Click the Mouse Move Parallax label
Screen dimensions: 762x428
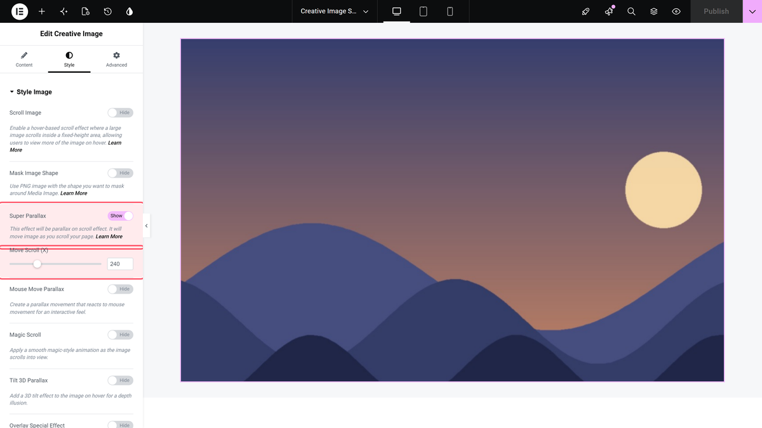click(x=37, y=289)
